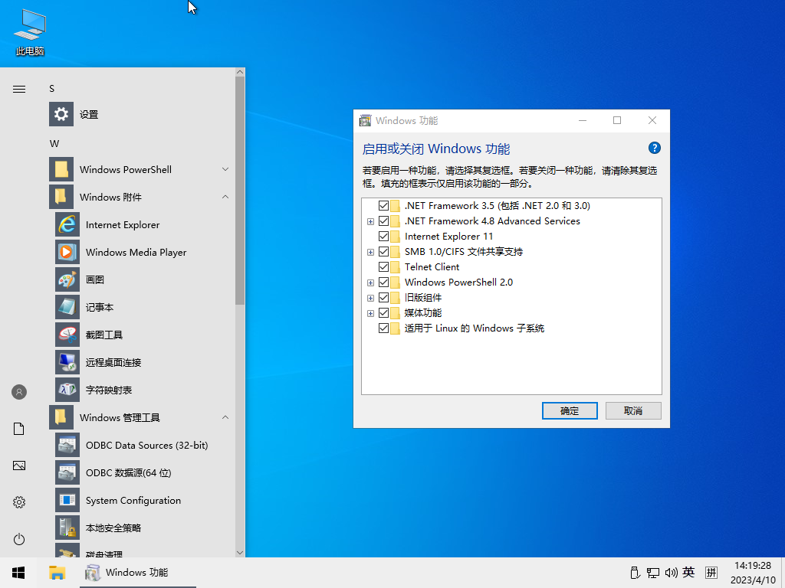Open Documents icon in Start sidebar
The height and width of the screenshot is (588, 785).
click(19, 429)
